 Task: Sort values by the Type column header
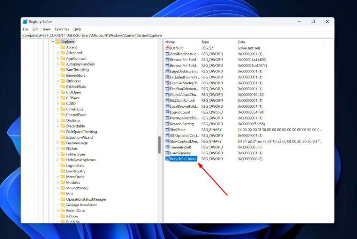206,42
